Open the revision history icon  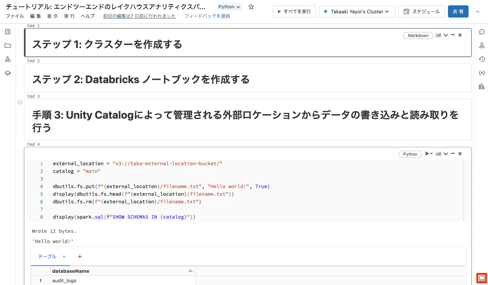point(482,59)
